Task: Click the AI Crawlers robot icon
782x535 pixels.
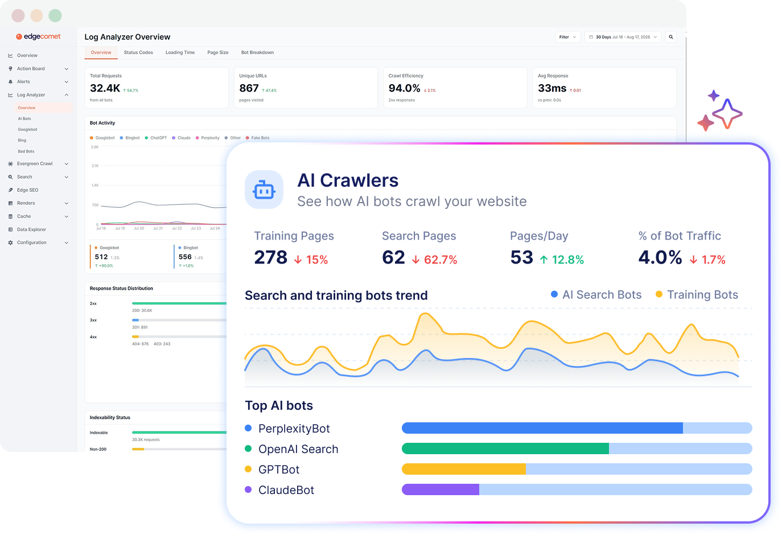Action: coord(264,190)
